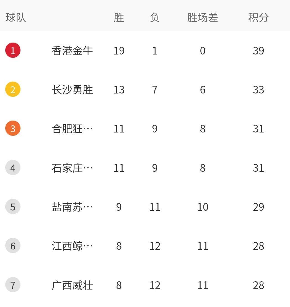Click the yellow rank 2 badge
The image size is (290, 307).
point(13,90)
